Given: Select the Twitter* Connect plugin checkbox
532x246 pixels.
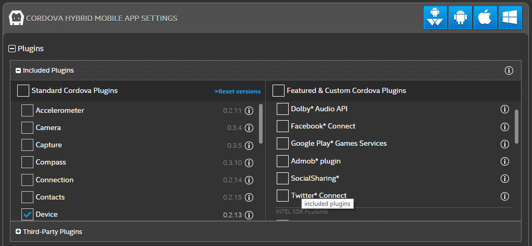Looking at the screenshot, I should pos(282,195).
